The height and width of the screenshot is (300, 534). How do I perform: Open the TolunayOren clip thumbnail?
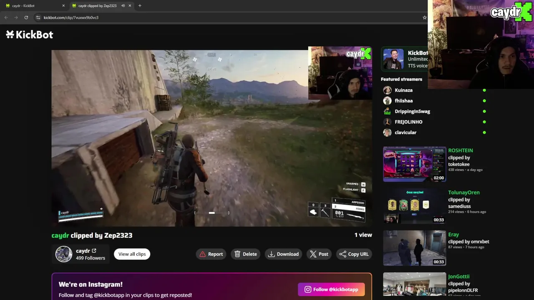click(x=415, y=206)
